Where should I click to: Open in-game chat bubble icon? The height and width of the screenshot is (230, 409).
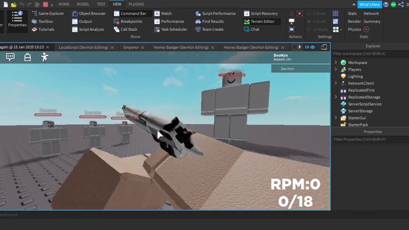pyautogui.click(x=10, y=57)
